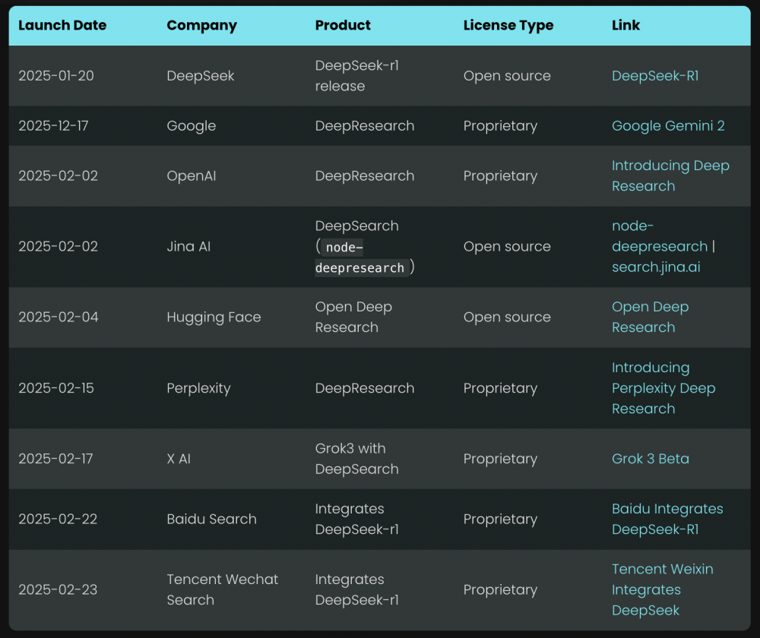Click the Product column header
760x638 pixels.
(343, 25)
